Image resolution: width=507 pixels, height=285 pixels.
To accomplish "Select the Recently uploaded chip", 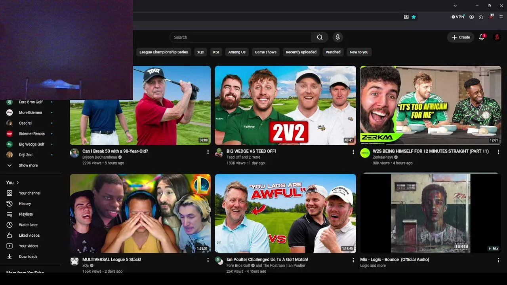I will pyautogui.click(x=301, y=52).
